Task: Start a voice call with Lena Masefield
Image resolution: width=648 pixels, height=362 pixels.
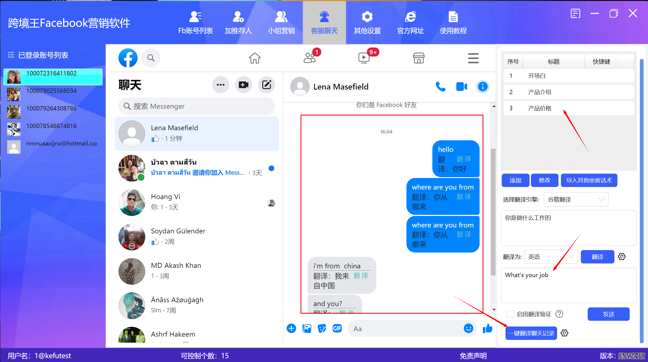Action: pos(441,87)
